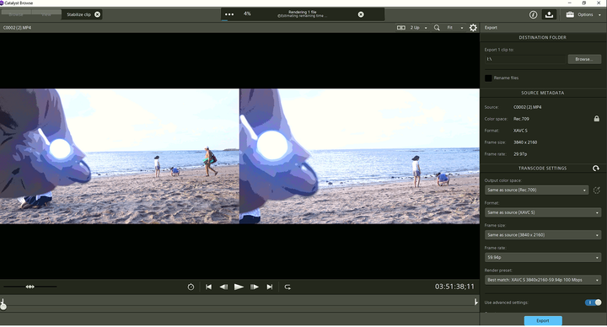Toggle the Export pane upload icon
The image size is (607, 327).
[549, 14]
